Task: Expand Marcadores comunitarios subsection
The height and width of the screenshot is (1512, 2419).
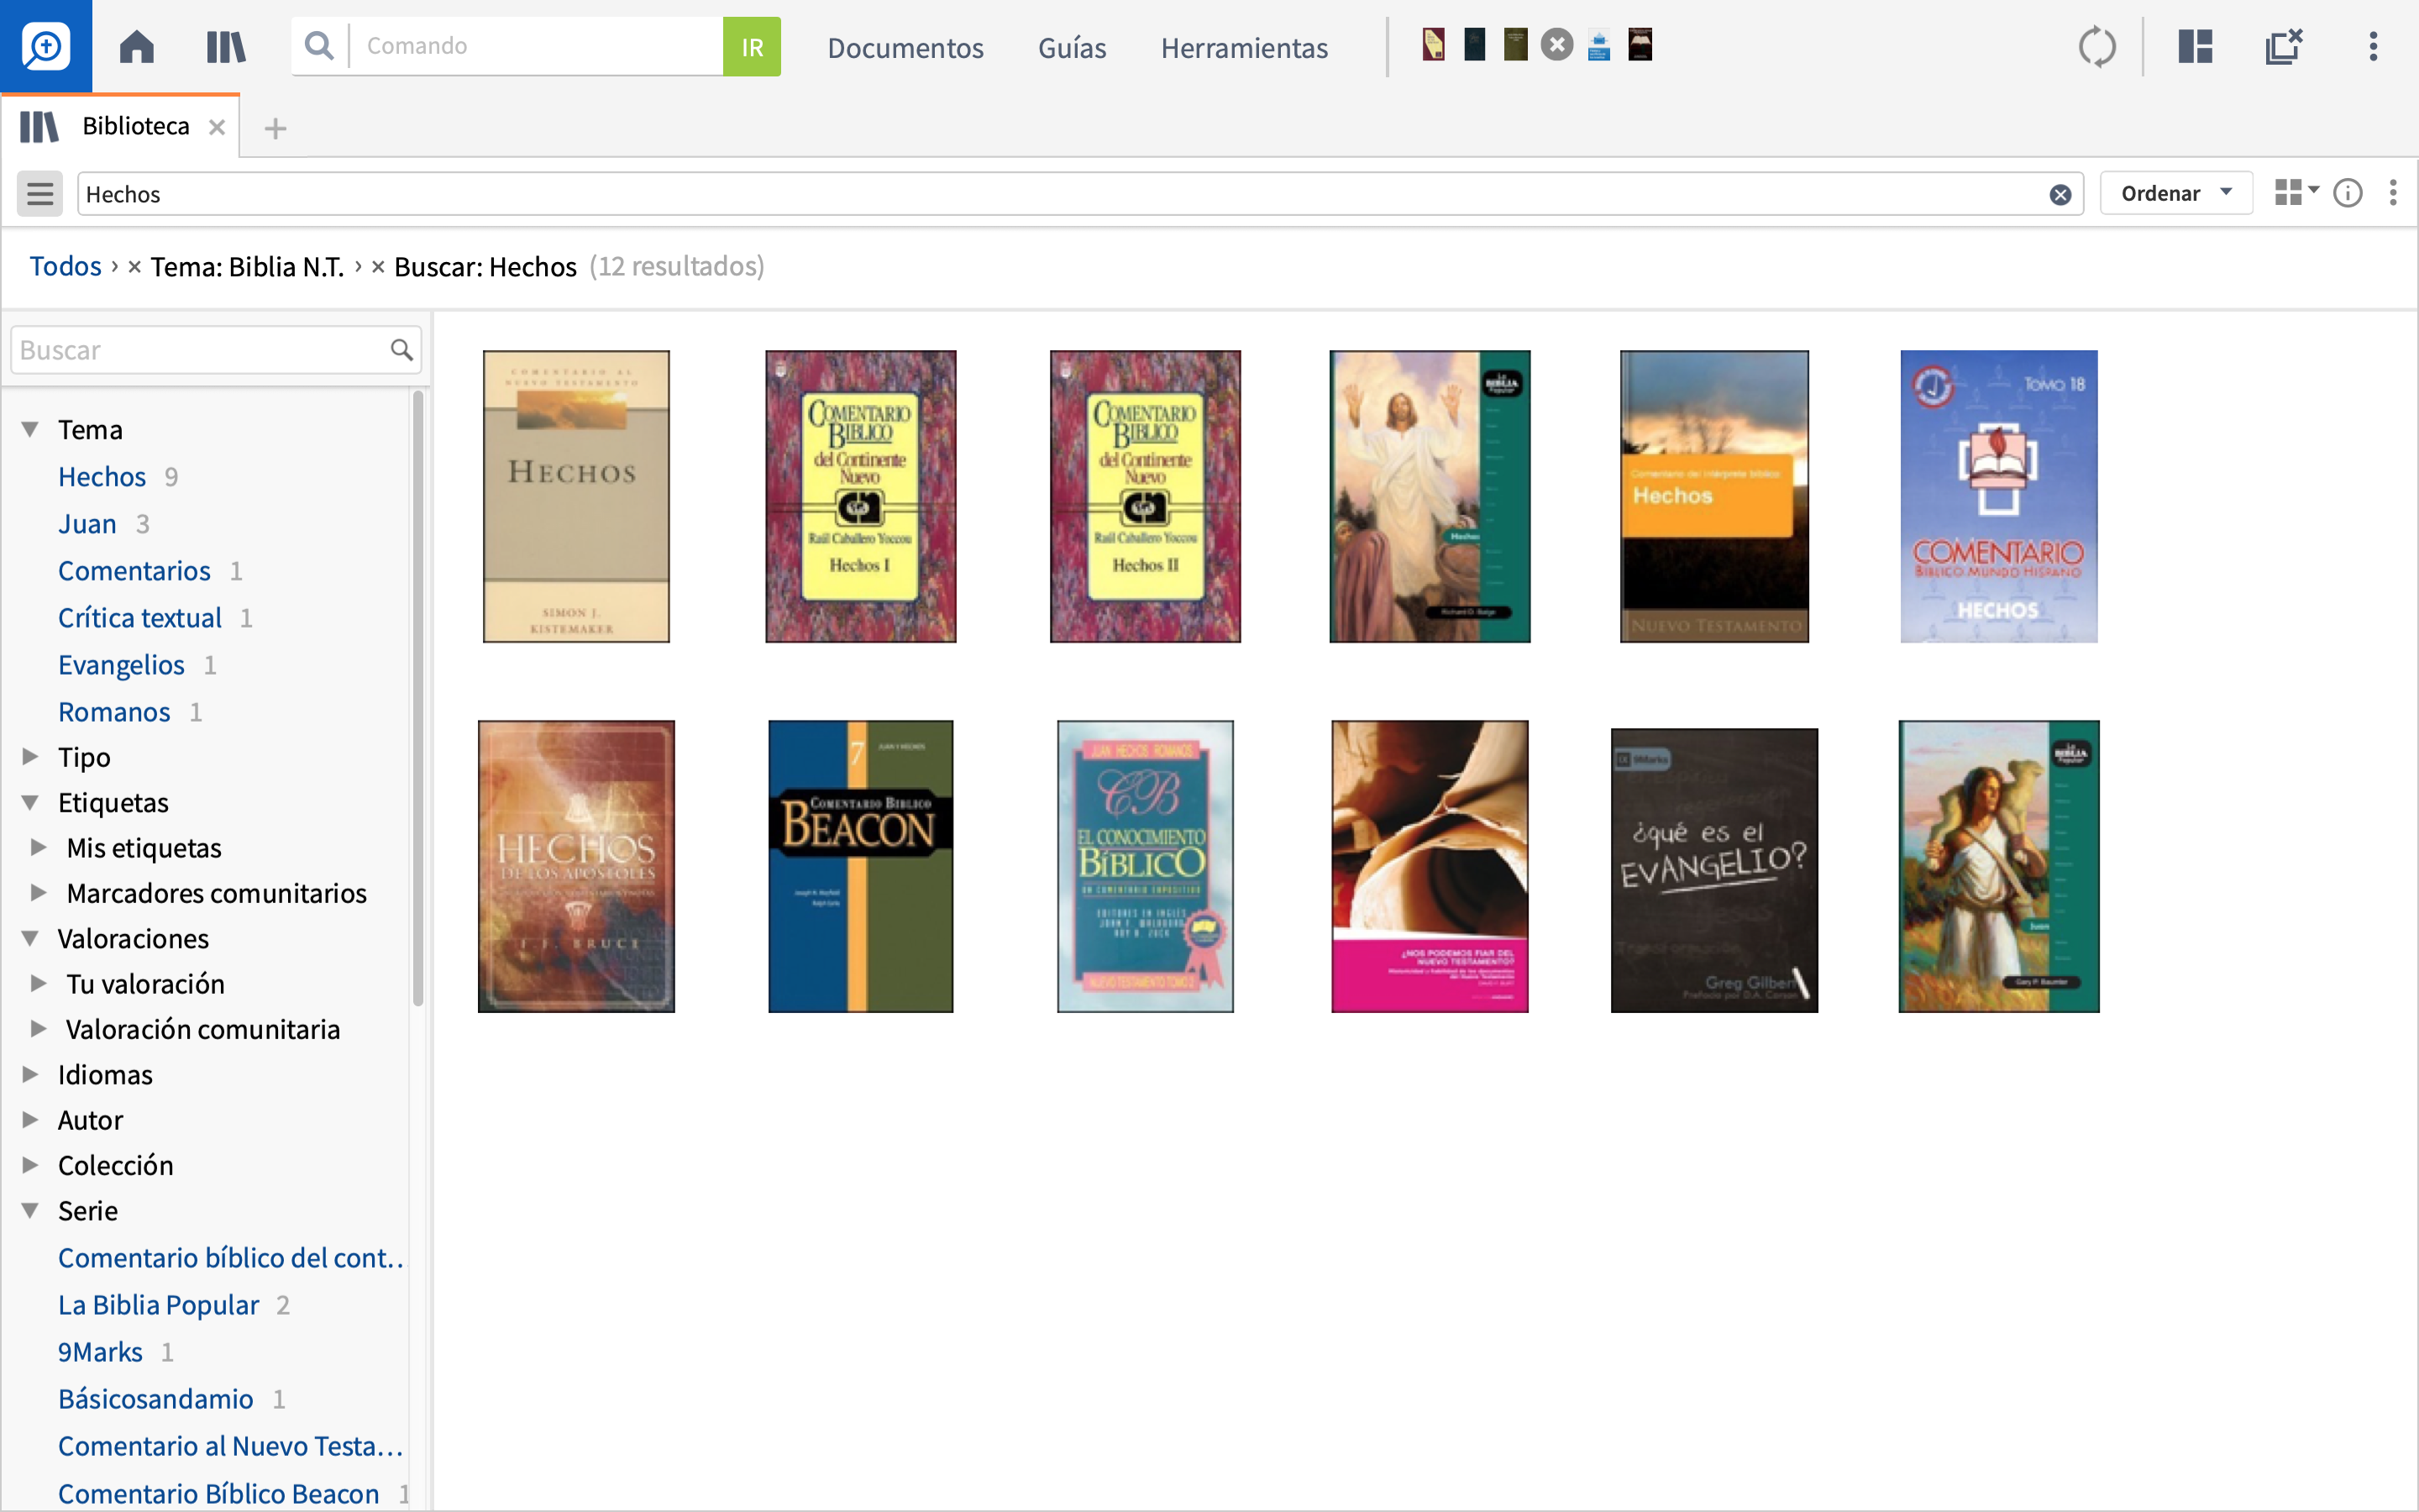Action: pyautogui.click(x=38, y=893)
